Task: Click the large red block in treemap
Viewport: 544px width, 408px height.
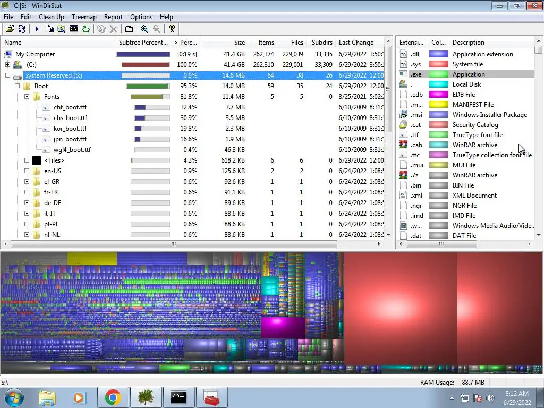Action: tap(401, 308)
